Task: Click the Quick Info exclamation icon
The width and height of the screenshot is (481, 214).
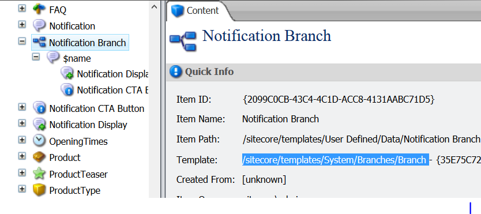Action: 176,72
